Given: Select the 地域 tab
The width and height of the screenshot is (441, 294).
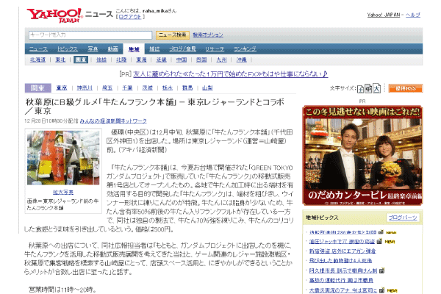Looking at the screenshot, I should click(134, 49).
